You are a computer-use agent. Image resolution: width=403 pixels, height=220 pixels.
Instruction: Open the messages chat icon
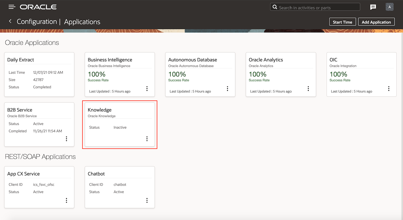point(373,7)
